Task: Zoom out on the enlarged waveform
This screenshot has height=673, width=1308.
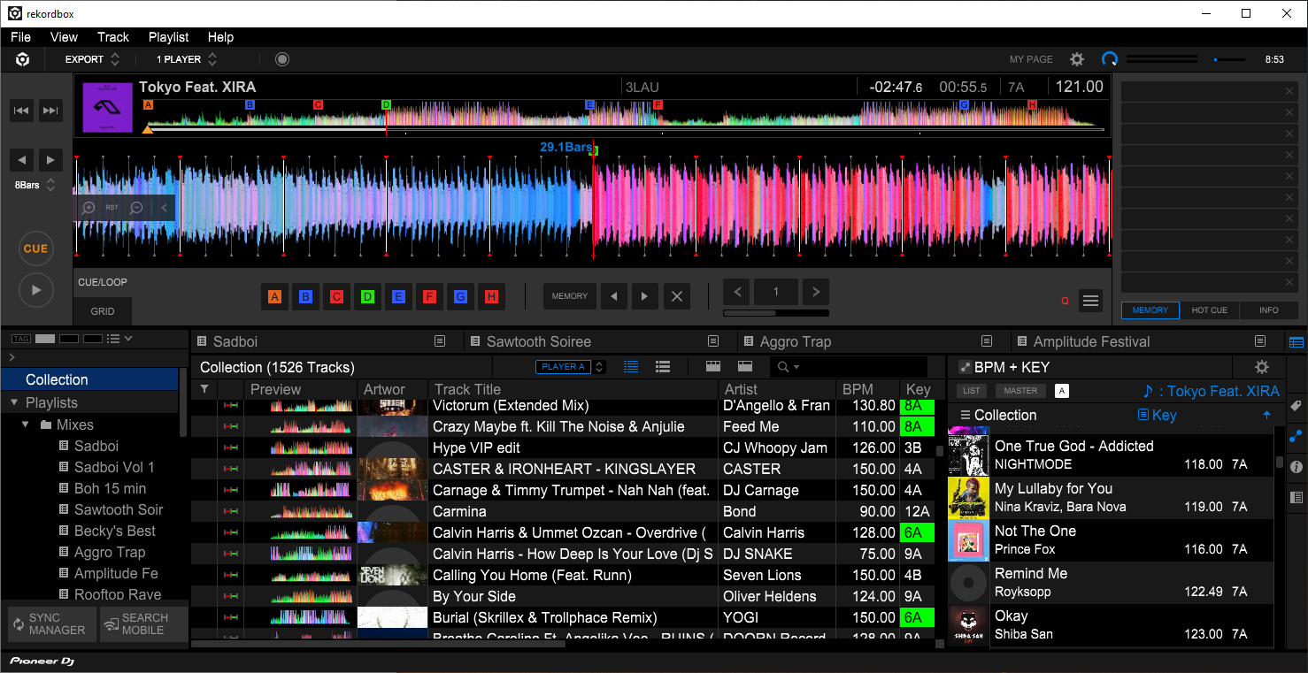Action: pyautogui.click(x=136, y=208)
